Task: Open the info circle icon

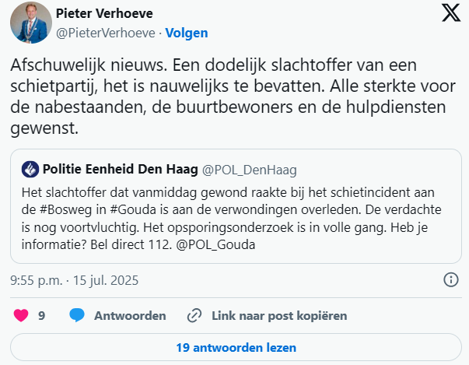Action: click(450, 279)
